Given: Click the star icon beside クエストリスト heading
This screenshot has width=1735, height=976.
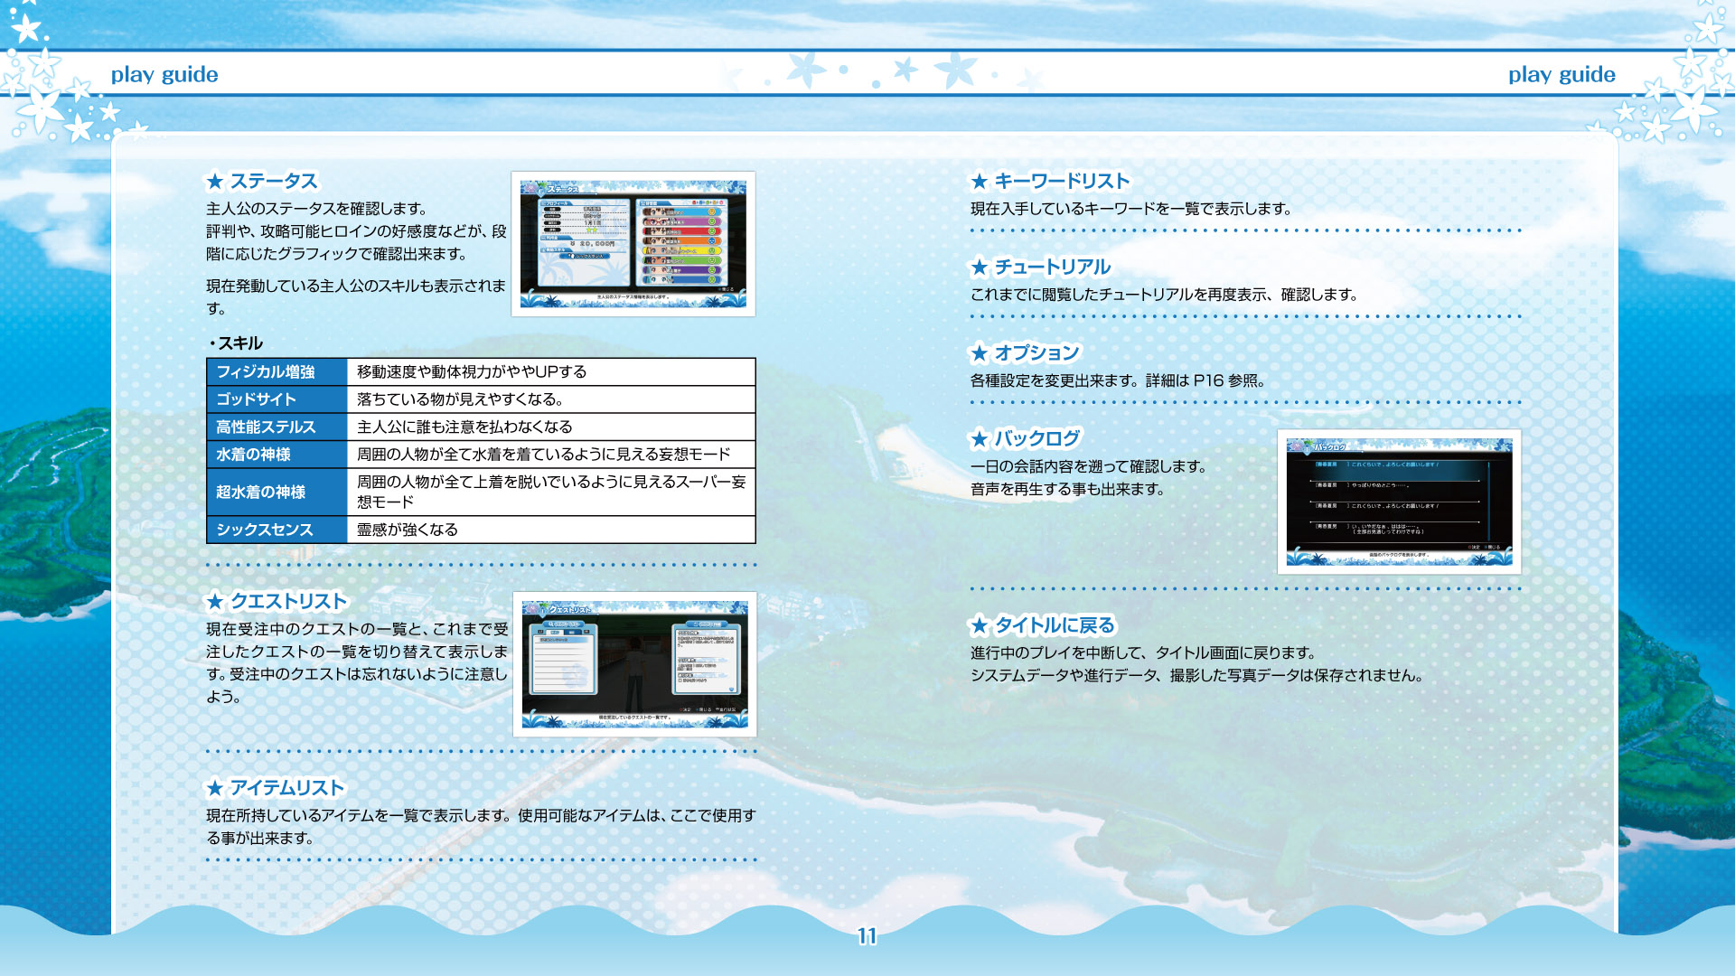Looking at the screenshot, I should pyautogui.click(x=215, y=602).
